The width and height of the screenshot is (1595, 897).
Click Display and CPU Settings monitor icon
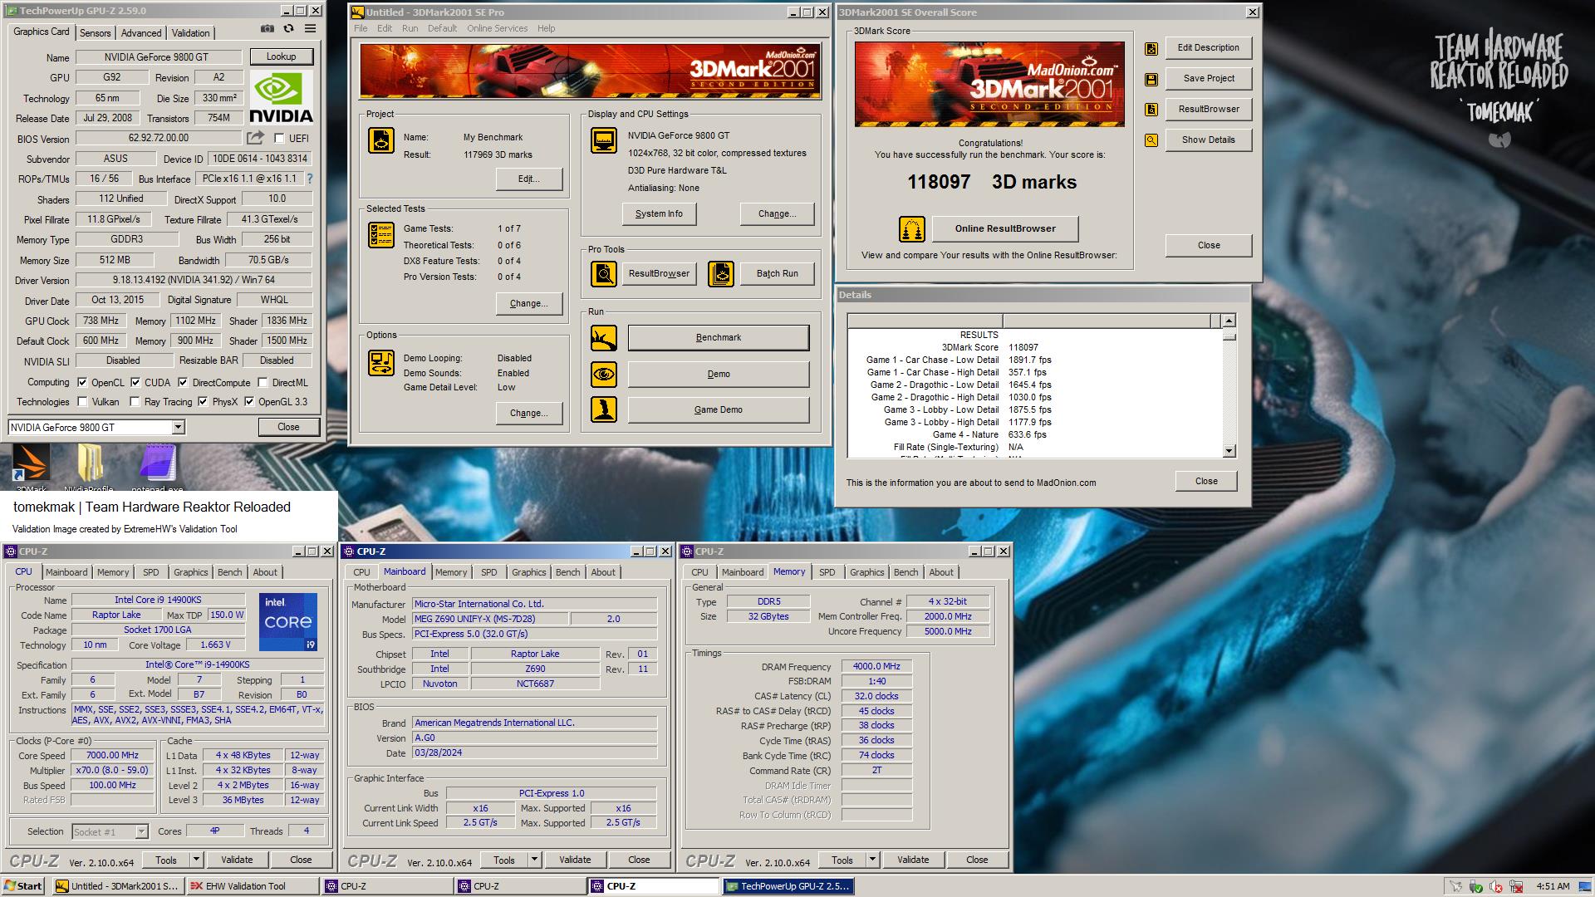pyautogui.click(x=604, y=140)
